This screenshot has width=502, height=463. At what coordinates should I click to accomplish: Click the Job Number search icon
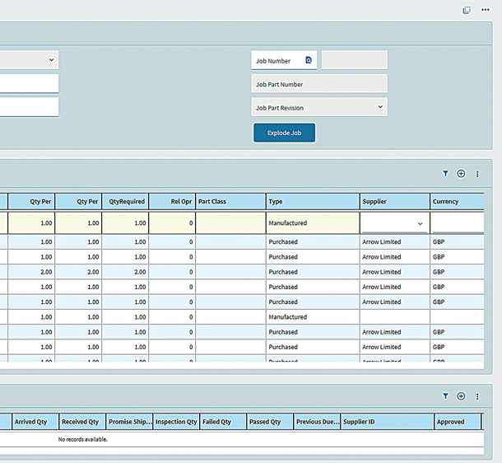[x=309, y=60]
